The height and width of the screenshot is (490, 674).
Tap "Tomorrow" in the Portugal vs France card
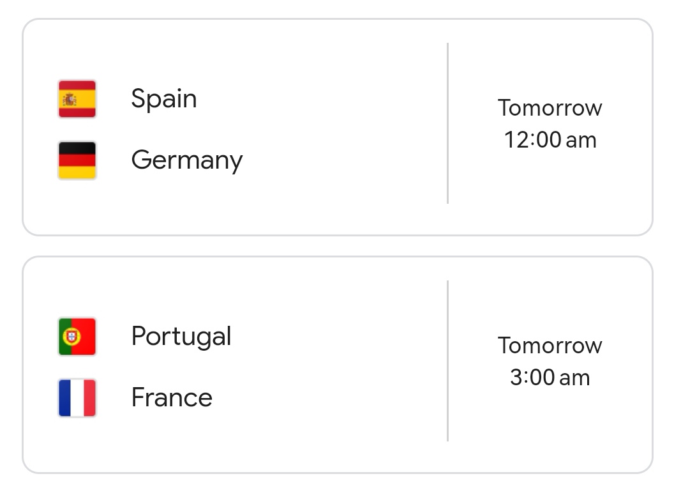click(550, 346)
